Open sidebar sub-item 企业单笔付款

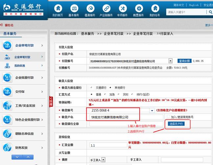(x=22, y=57)
